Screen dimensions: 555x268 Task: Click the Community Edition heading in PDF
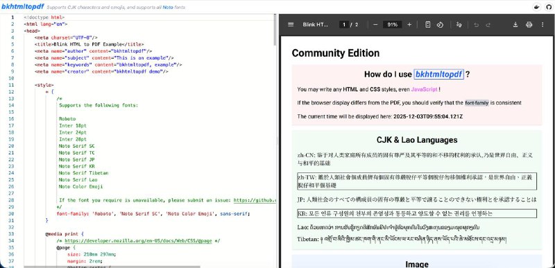point(336,53)
